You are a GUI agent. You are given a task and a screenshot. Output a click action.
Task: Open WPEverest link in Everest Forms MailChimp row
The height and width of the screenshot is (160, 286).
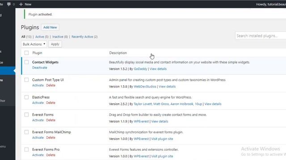click(x=141, y=139)
